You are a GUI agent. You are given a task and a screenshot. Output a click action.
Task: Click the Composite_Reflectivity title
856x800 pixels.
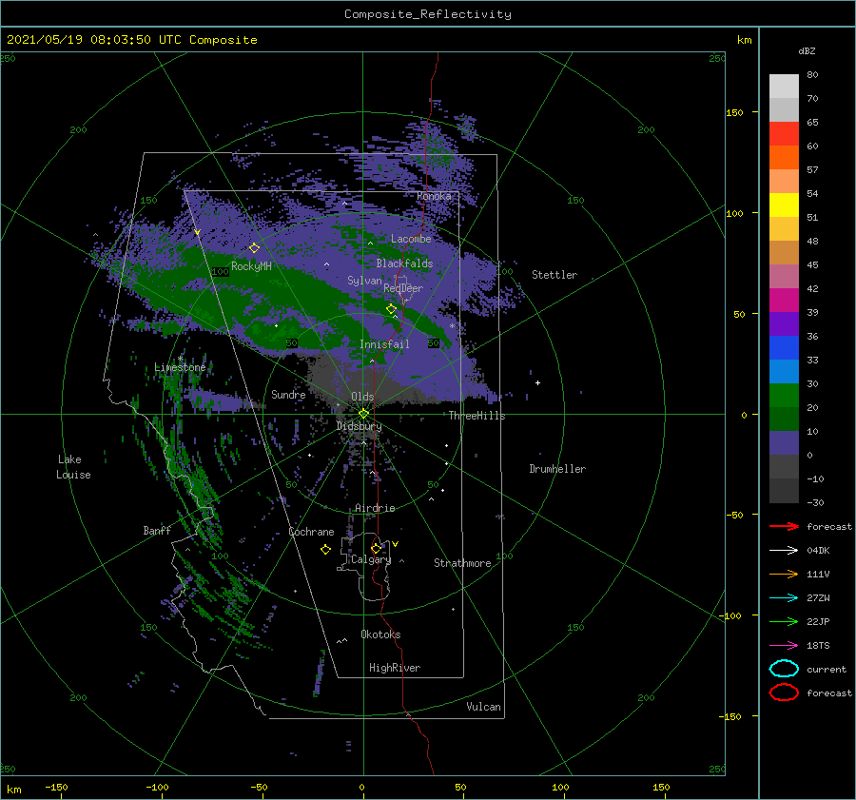click(428, 14)
